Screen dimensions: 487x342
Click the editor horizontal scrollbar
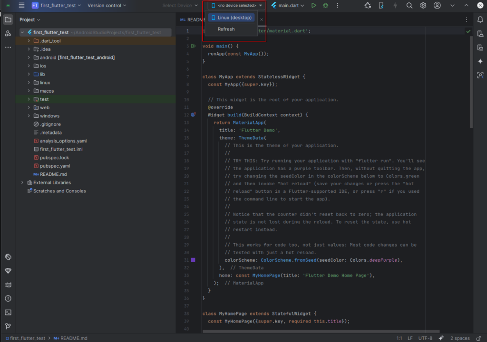pyautogui.click(x=321, y=331)
